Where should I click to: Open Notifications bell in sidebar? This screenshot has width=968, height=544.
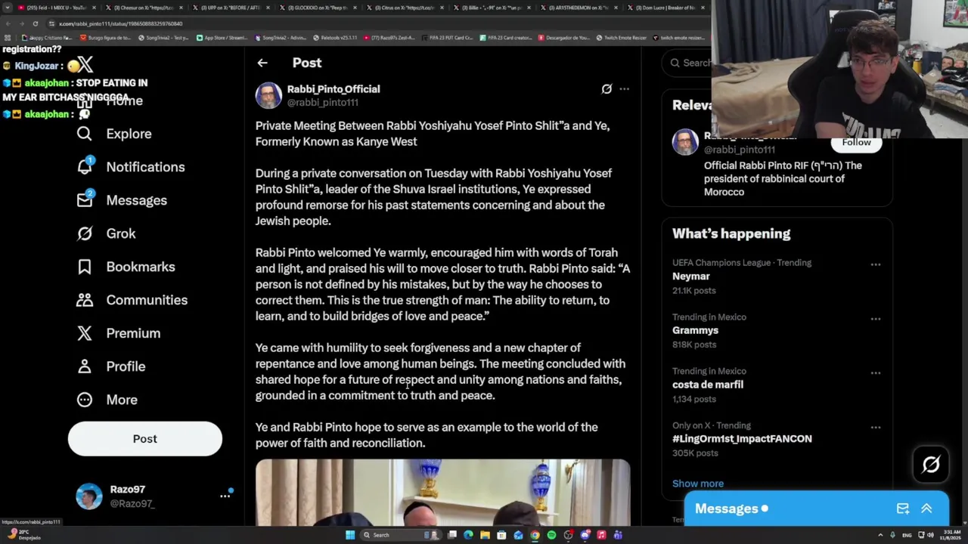(x=85, y=167)
